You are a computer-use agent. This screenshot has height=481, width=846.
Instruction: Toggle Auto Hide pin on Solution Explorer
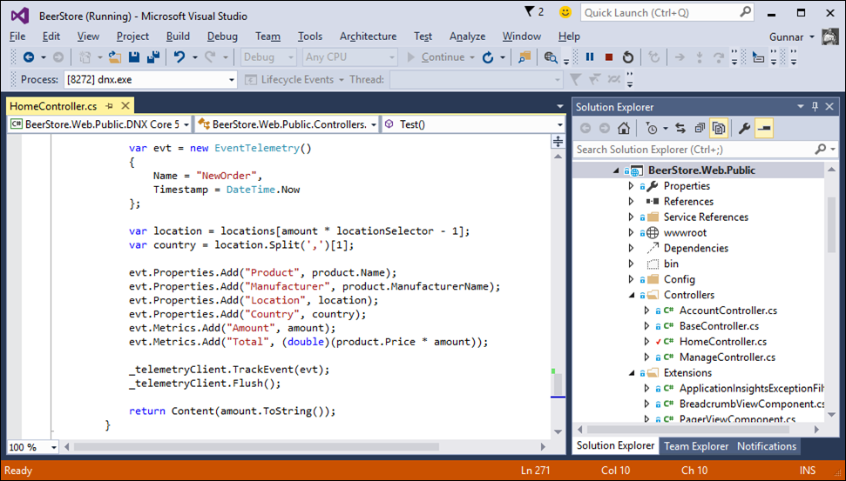tap(816, 107)
